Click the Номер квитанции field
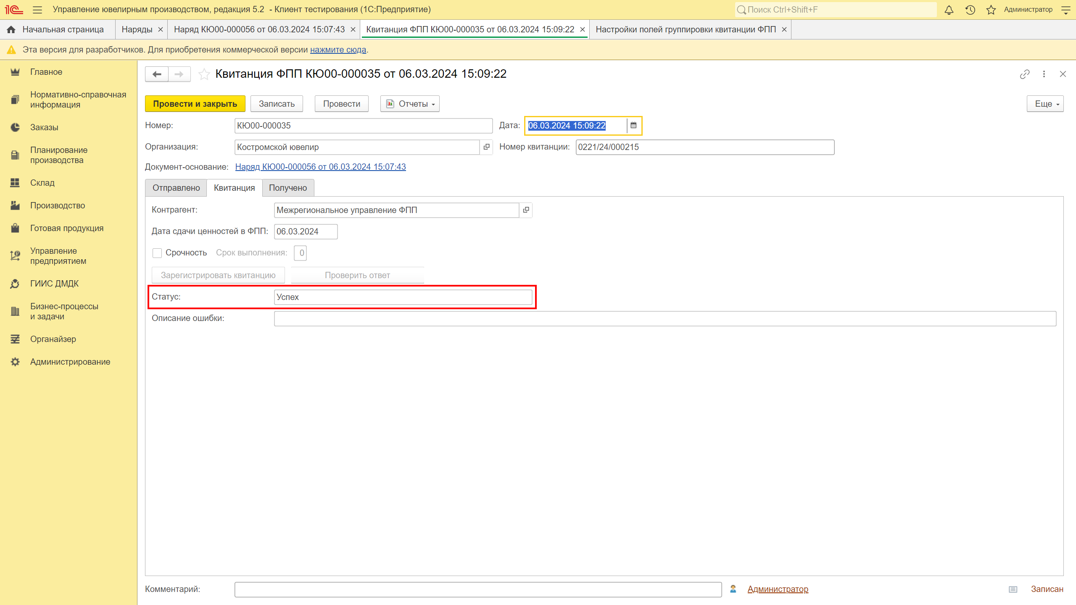Screen dimensions: 1076x605 705,147
